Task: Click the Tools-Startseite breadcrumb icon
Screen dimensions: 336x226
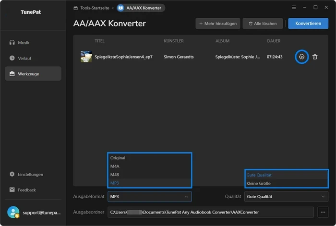Action: coord(75,8)
